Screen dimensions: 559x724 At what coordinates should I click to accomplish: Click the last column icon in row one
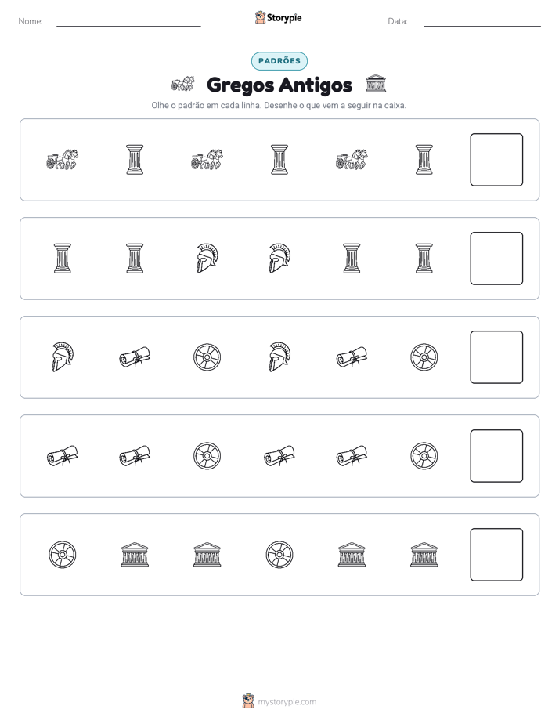click(x=424, y=160)
